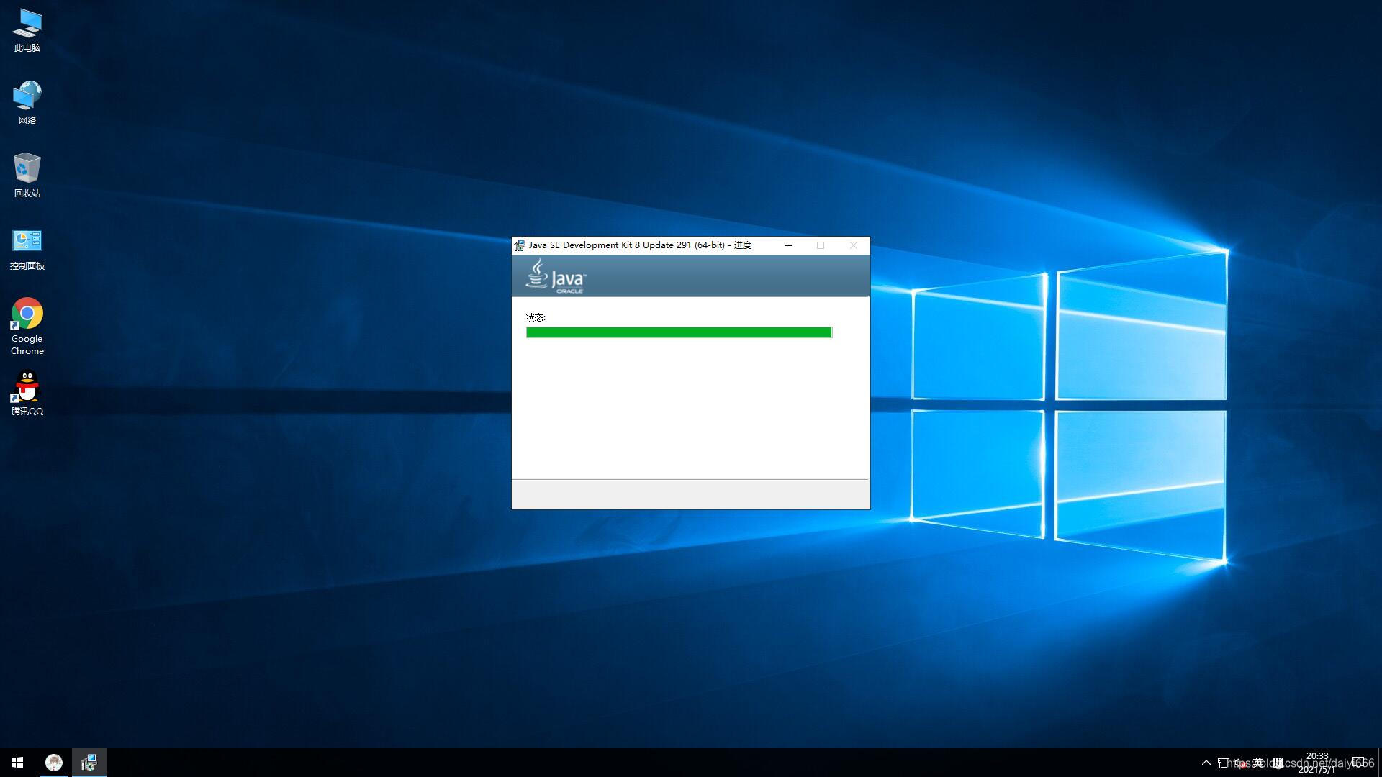Toggle the installer window minimize button
Screen dimensions: 1382x777
(x=788, y=245)
